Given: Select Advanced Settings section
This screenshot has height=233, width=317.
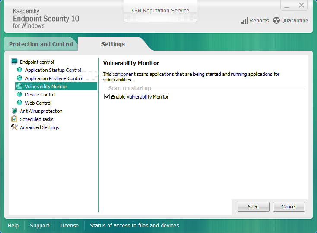Looking at the screenshot, I should coord(39,127).
